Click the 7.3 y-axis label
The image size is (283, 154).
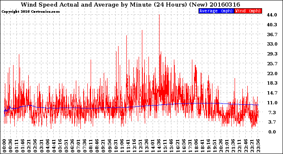point(272,113)
